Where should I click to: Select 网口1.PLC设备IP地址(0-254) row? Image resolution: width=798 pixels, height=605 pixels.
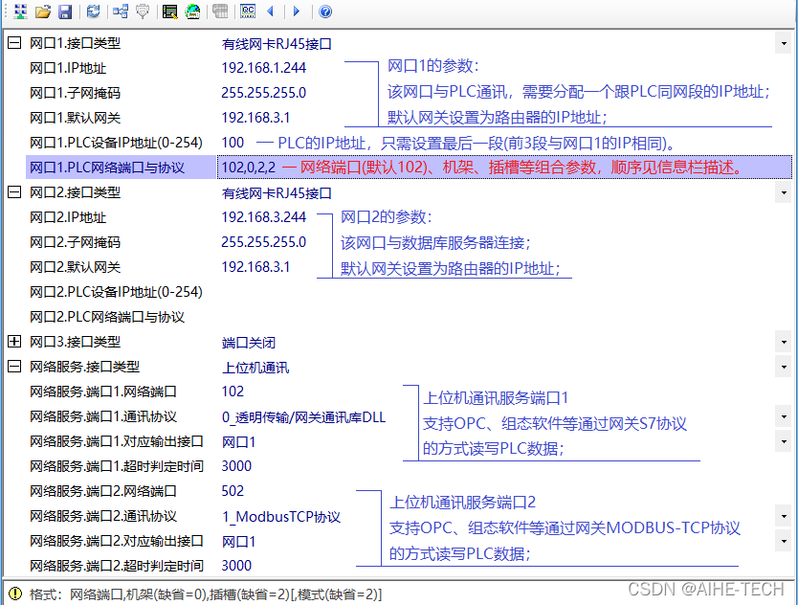coord(116,143)
